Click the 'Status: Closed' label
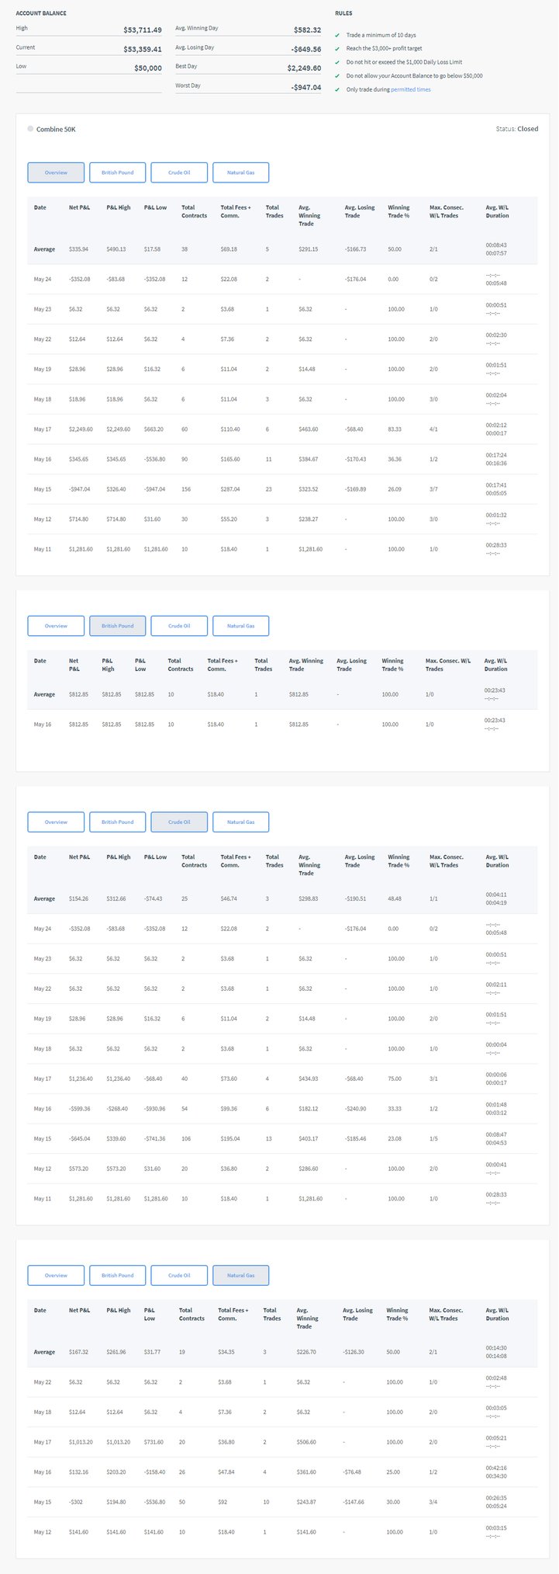 (516, 129)
